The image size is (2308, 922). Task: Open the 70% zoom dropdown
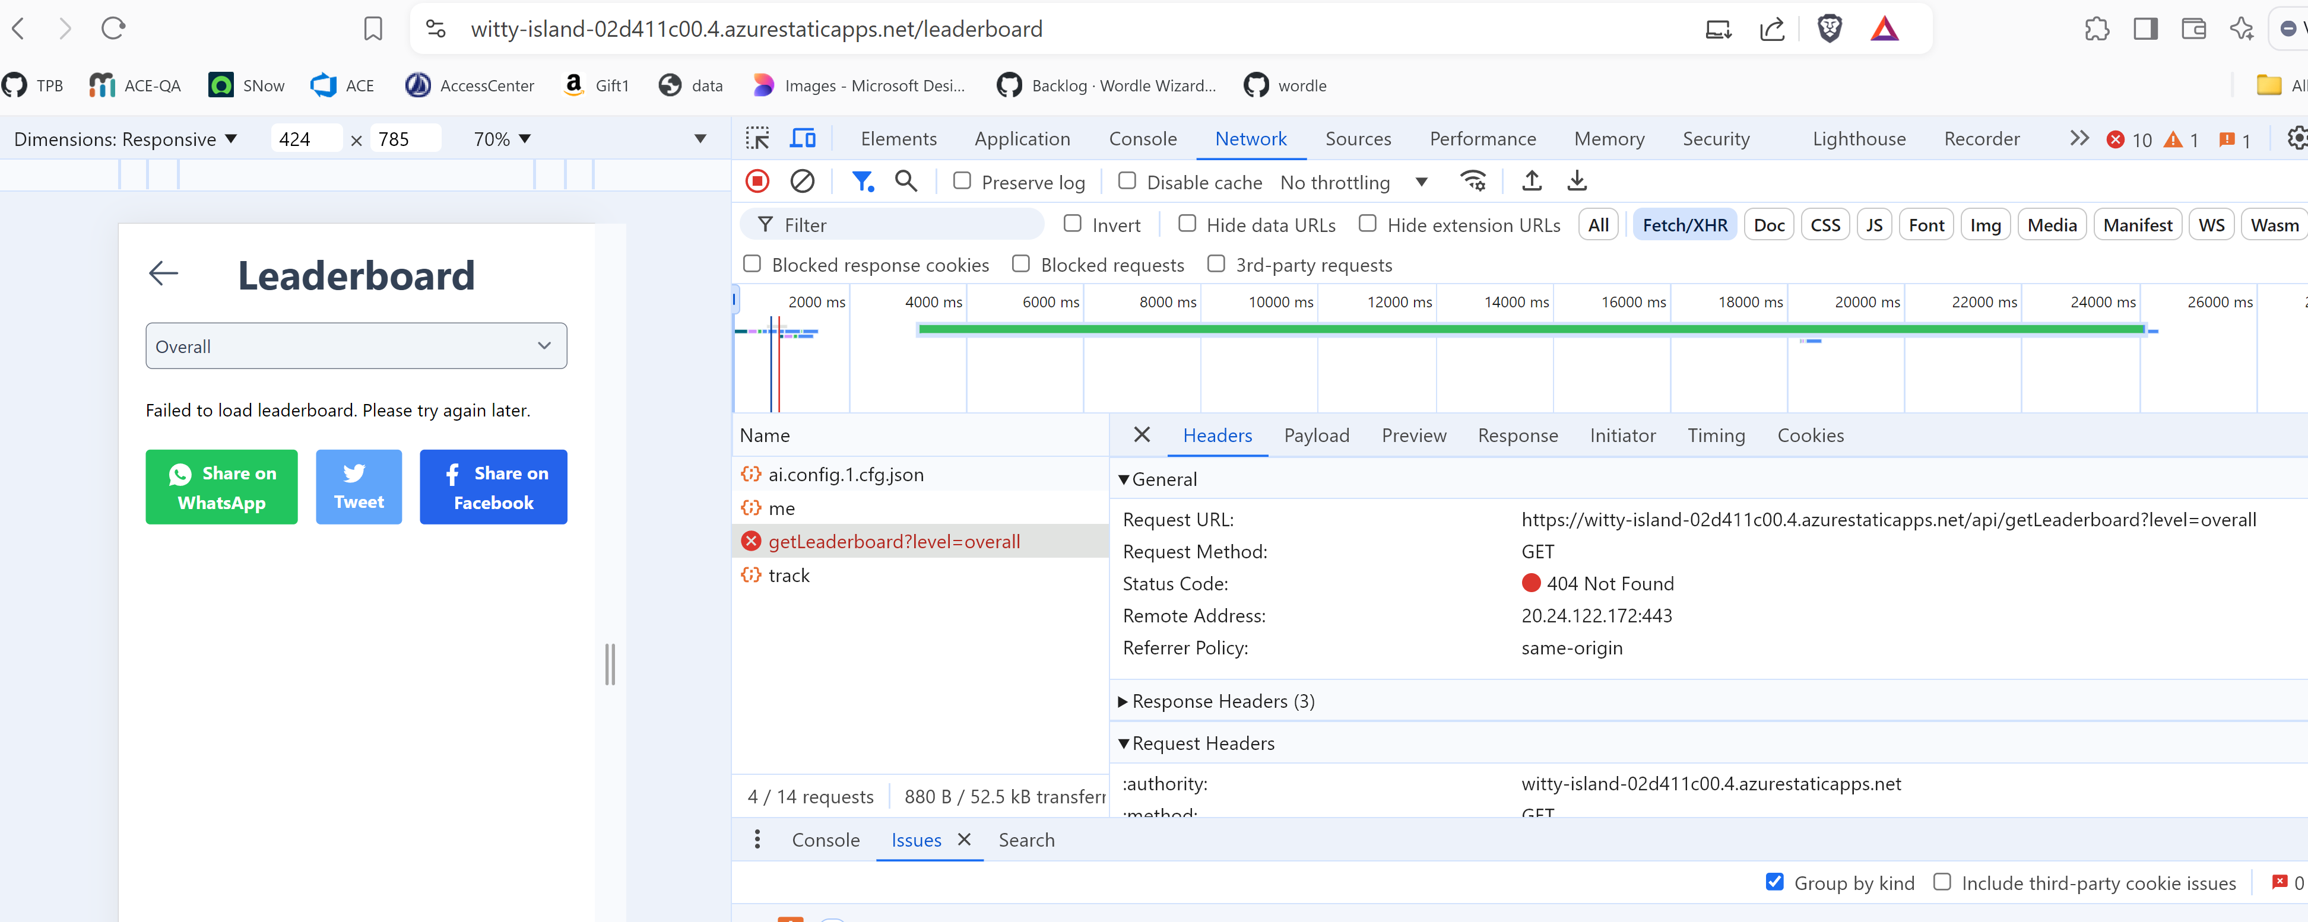tap(503, 139)
